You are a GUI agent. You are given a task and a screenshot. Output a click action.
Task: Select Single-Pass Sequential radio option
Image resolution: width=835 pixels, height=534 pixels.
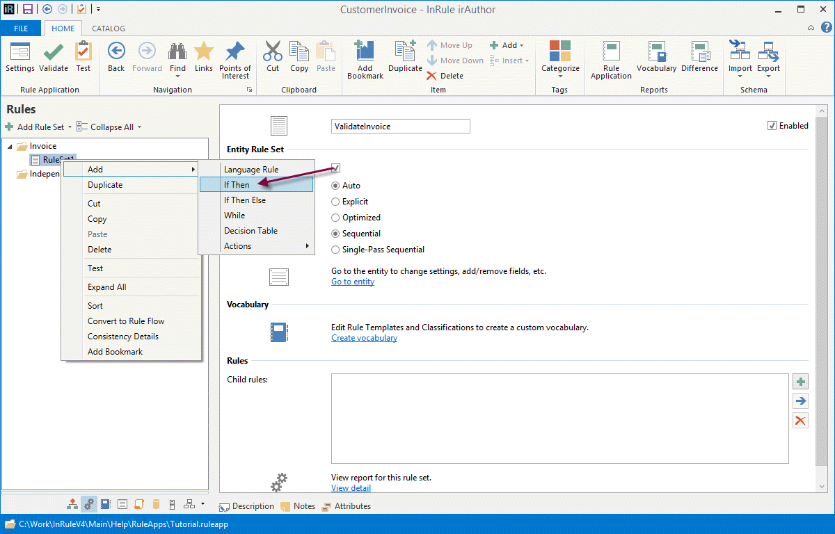(x=335, y=250)
